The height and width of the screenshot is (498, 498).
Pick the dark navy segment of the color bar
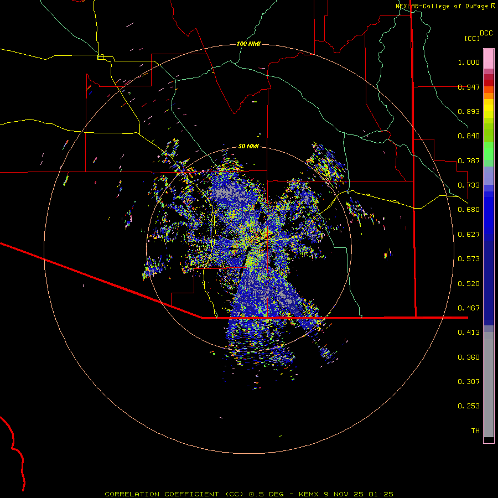click(x=489, y=279)
